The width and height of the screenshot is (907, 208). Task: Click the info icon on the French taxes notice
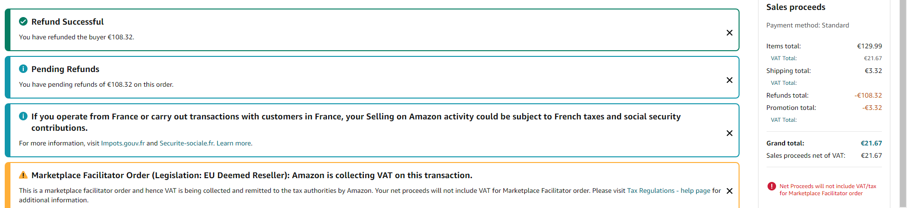pos(23,116)
